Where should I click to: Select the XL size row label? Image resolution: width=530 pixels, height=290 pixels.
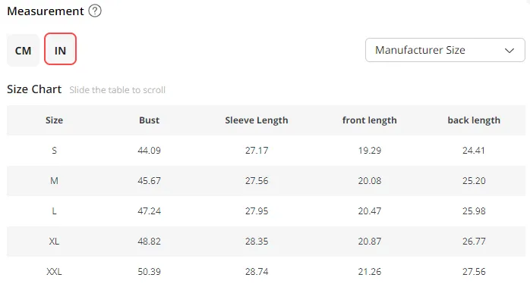point(54,242)
